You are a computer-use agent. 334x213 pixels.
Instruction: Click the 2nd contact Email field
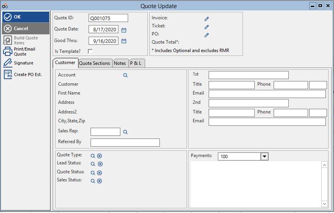[267, 122]
